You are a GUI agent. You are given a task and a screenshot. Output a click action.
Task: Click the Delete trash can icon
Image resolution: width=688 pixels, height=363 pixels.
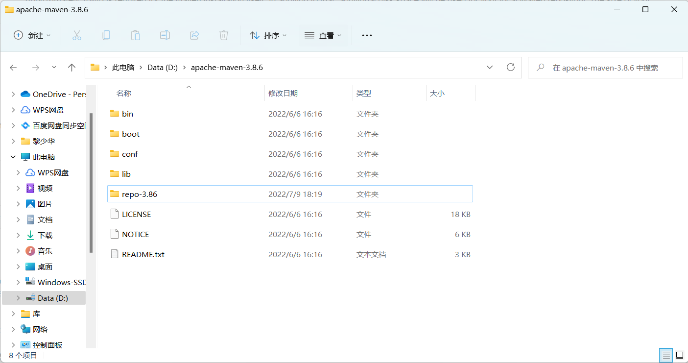click(x=224, y=35)
